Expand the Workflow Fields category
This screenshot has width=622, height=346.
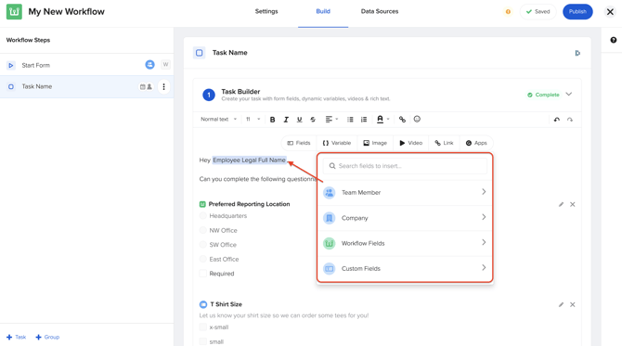pyautogui.click(x=405, y=243)
